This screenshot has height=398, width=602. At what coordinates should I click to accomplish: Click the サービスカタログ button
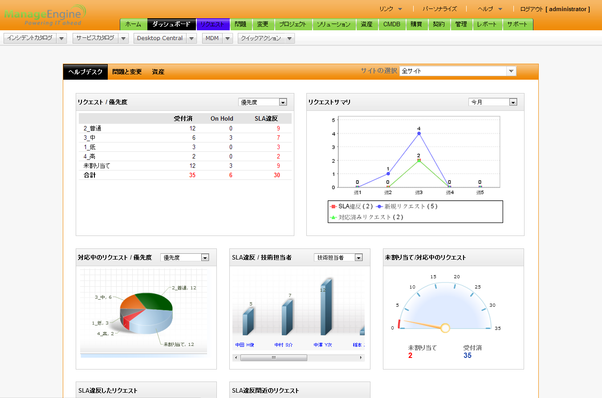[96, 38]
